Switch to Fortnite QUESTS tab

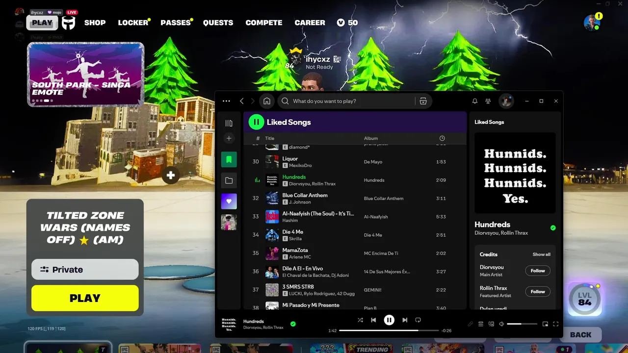tap(218, 23)
